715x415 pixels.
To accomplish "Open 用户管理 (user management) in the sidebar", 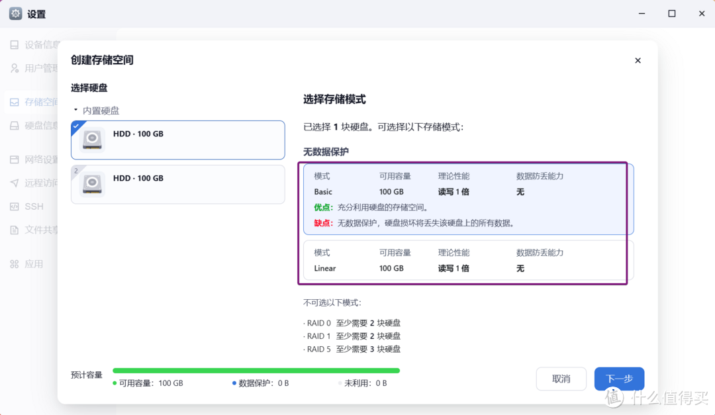I will coord(15,68).
